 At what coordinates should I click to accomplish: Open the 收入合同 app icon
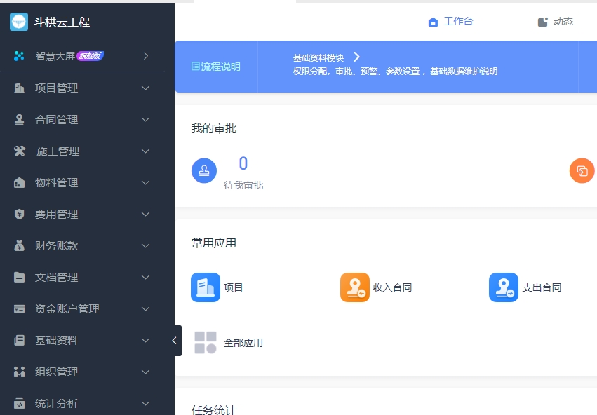354,287
